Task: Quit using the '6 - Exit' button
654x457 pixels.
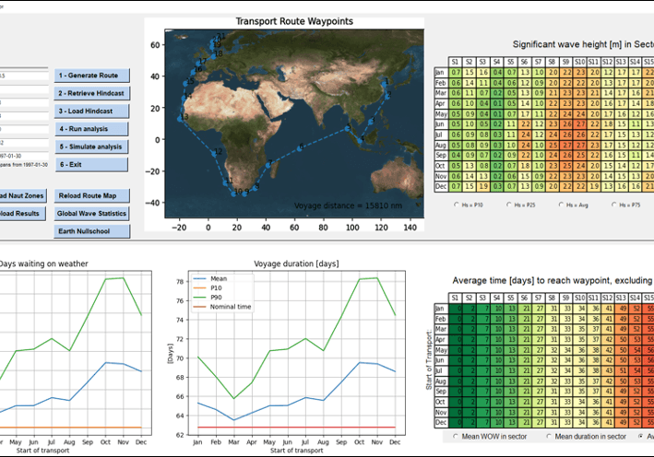Action: coord(91,165)
